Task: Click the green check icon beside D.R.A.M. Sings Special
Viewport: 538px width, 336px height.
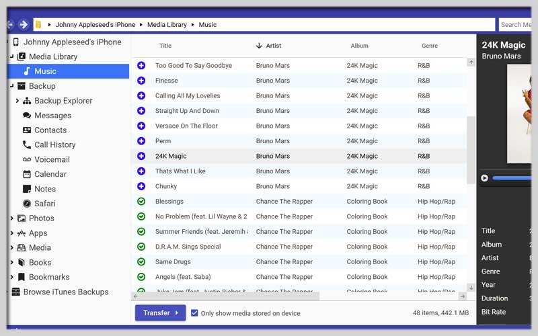Action: click(x=141, y=247)
